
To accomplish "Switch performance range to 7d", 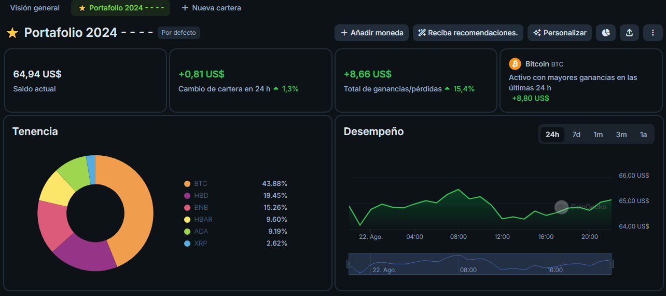I will point(576,134).
